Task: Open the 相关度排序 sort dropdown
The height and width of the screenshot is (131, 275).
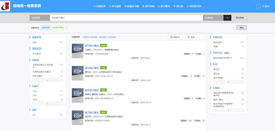Action: 176,37
